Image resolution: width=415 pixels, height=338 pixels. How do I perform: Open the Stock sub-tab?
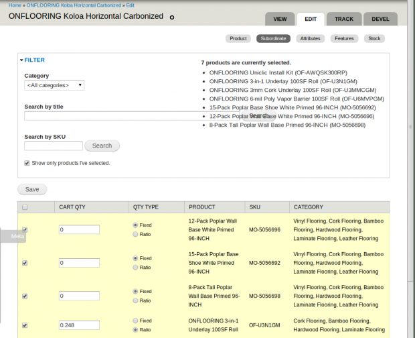tap(374, 39)
